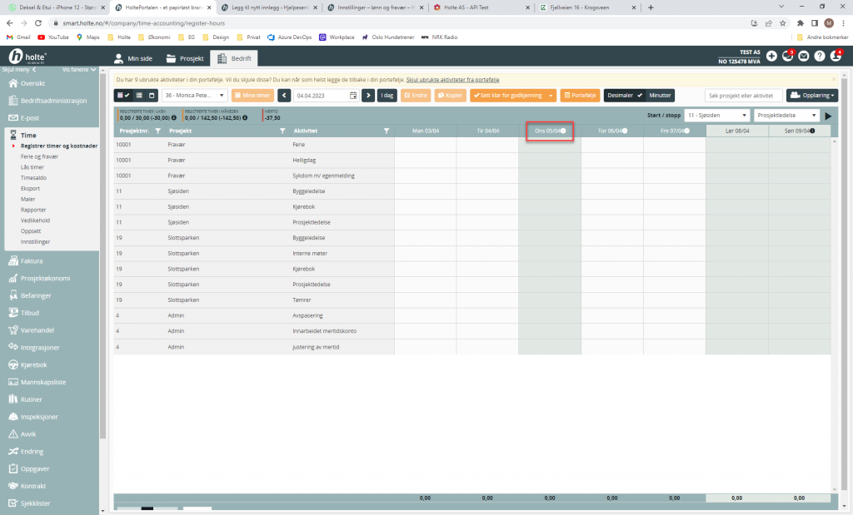
Task: Switch to the list view mode button
Action: 138,96
